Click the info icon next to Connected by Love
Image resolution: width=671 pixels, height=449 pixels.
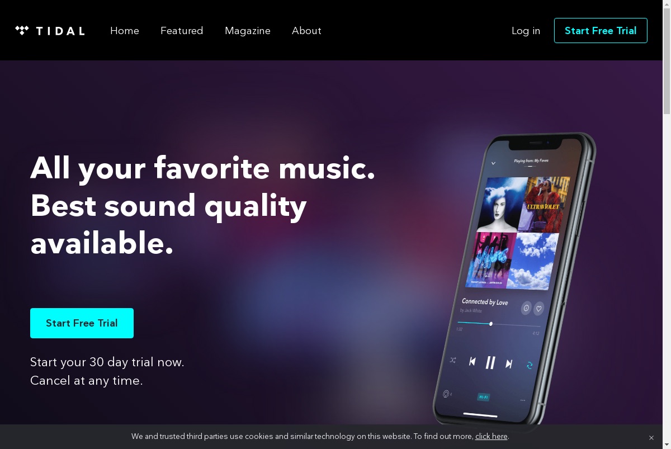tap(526, 308)
